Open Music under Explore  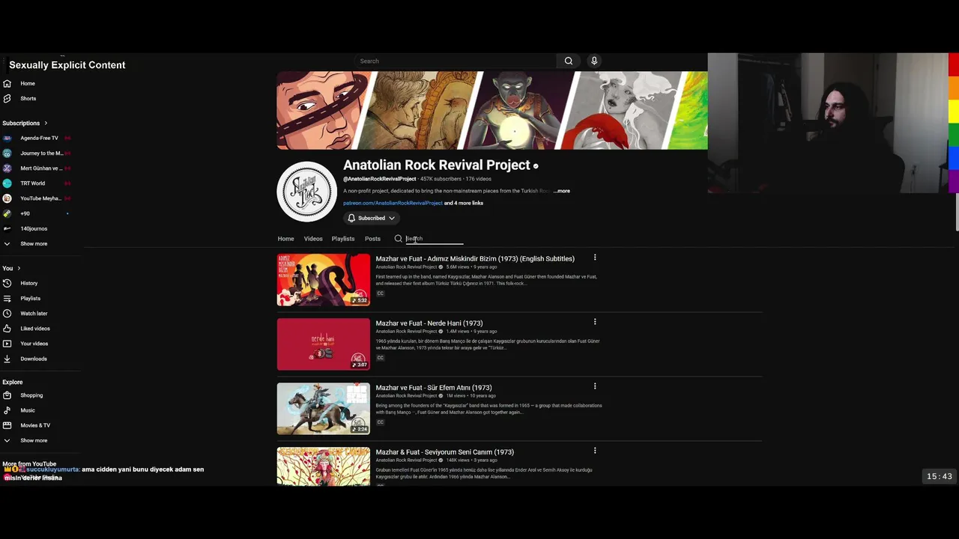27,410
